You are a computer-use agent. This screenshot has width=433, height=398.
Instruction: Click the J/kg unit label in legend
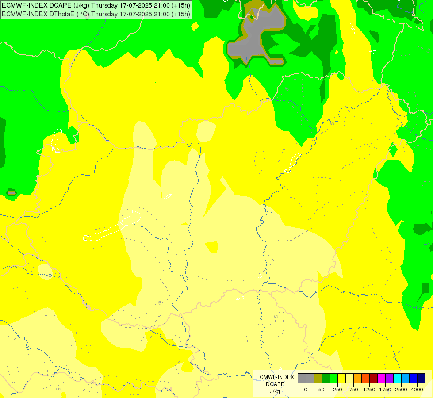(x=275, y=392)
